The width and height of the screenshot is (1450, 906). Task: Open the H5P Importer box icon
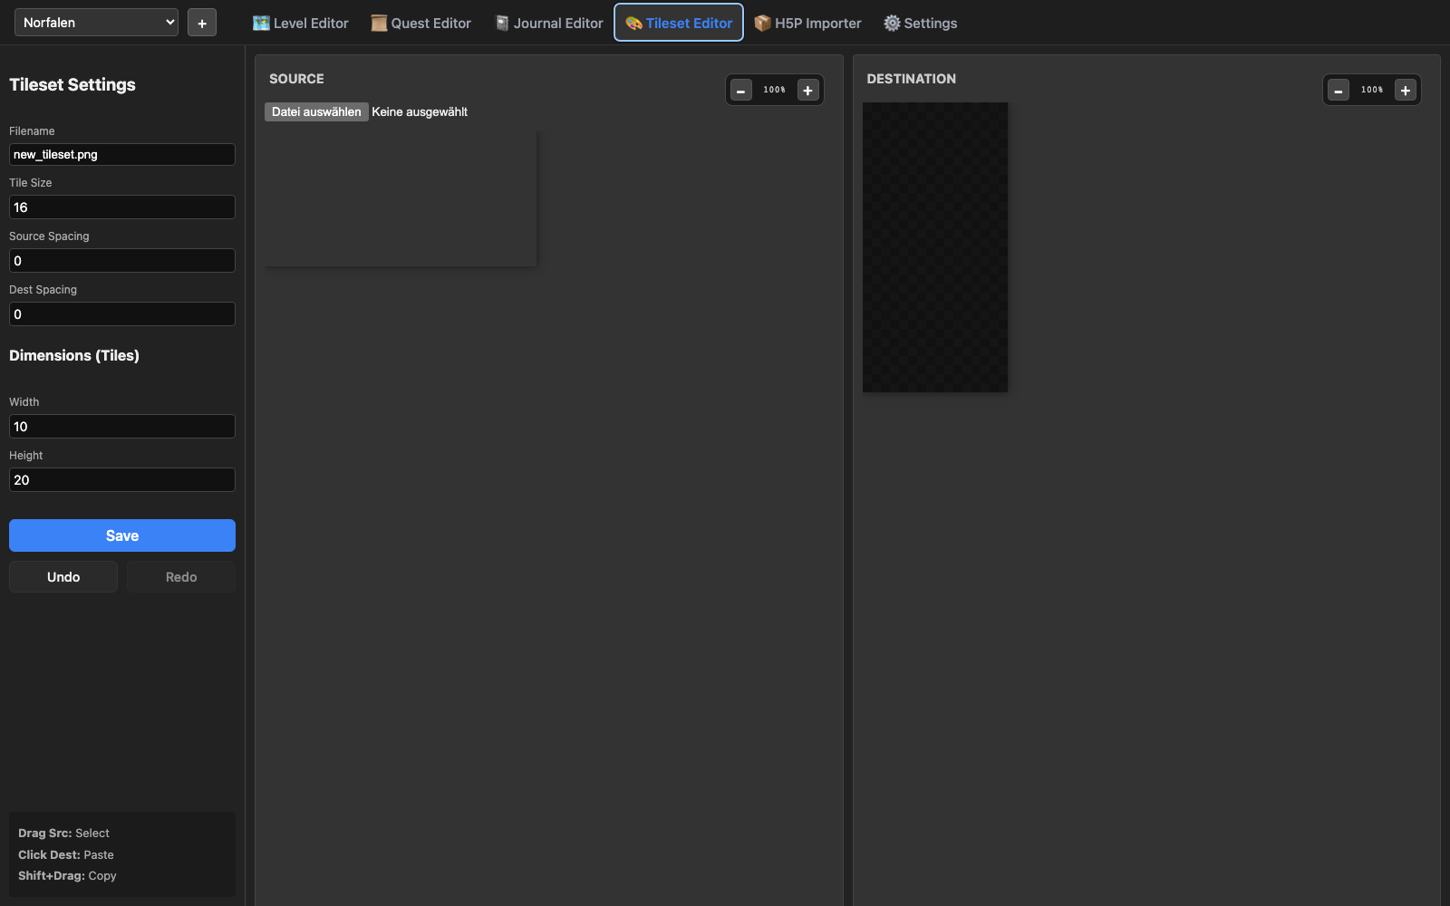(x=764, y=23)
